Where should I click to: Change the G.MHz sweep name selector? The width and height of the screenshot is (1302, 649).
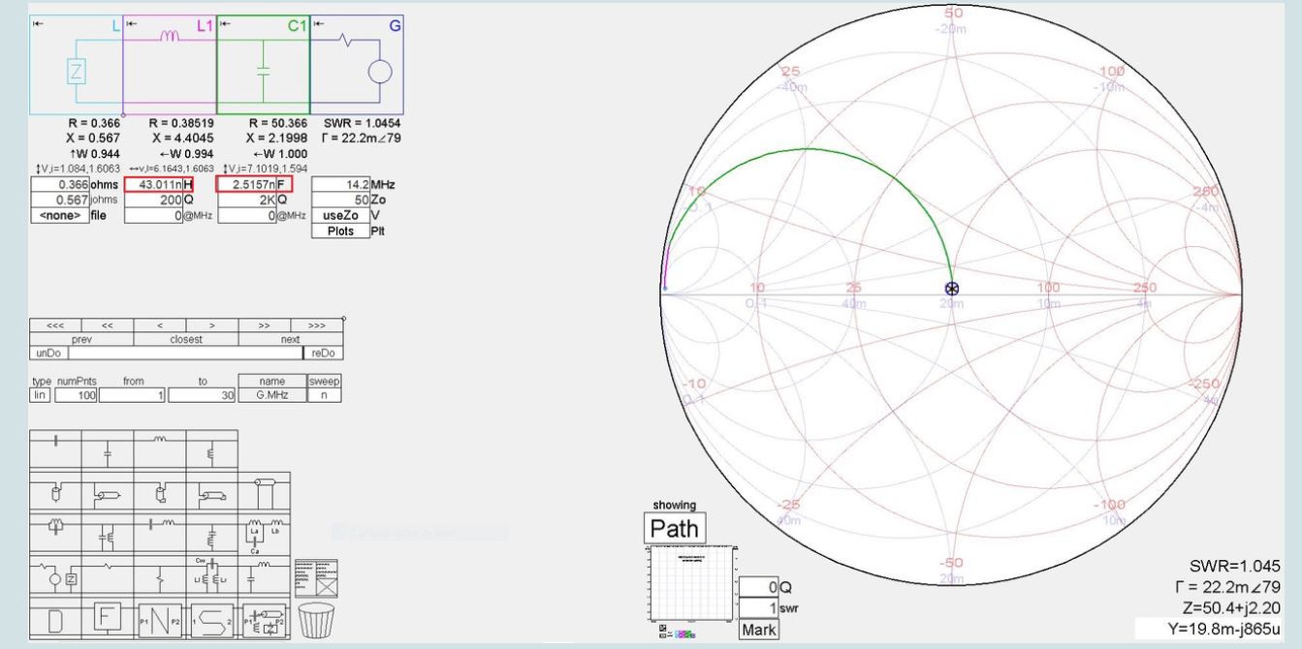click(x=272, y=395)
